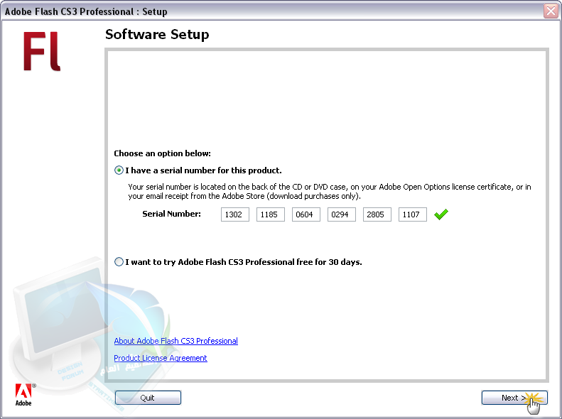Proceed with the Next button
The image size is (562, 419).
pyautogui.click(x=514, y=398)
